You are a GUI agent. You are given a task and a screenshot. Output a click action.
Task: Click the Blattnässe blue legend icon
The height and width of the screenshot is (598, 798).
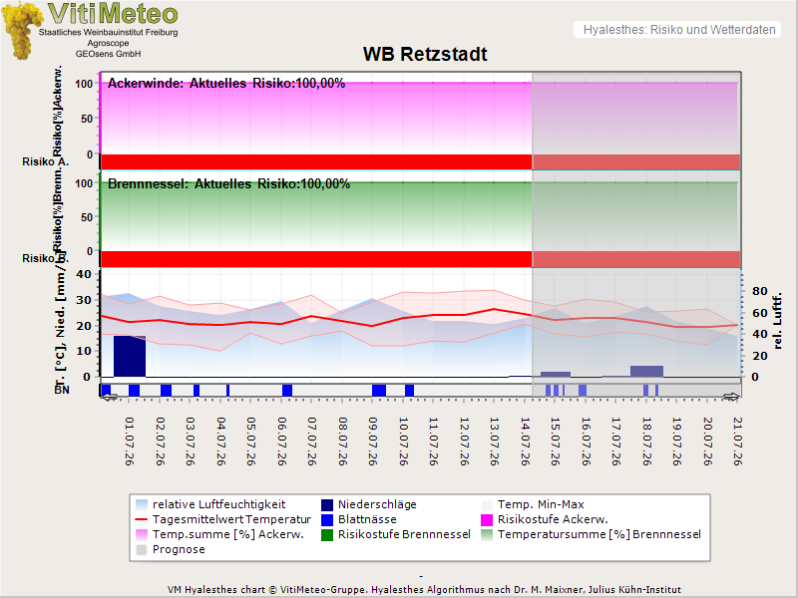coord(327,519)
